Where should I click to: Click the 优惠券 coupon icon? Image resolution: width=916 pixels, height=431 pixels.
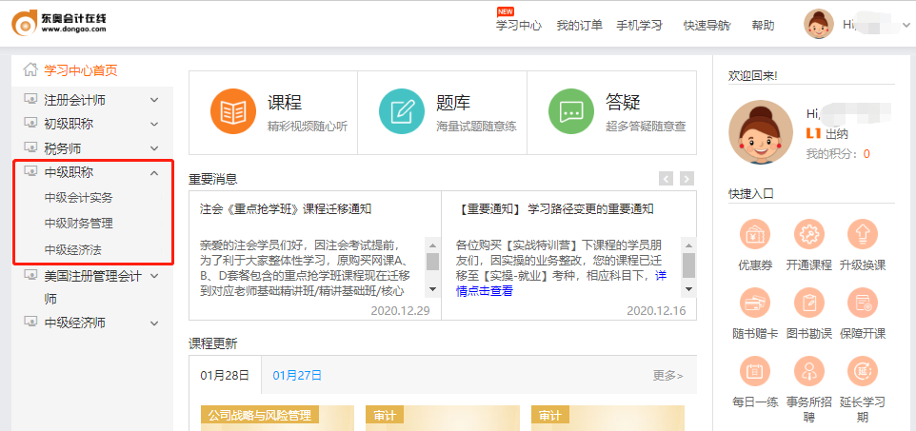755,234
